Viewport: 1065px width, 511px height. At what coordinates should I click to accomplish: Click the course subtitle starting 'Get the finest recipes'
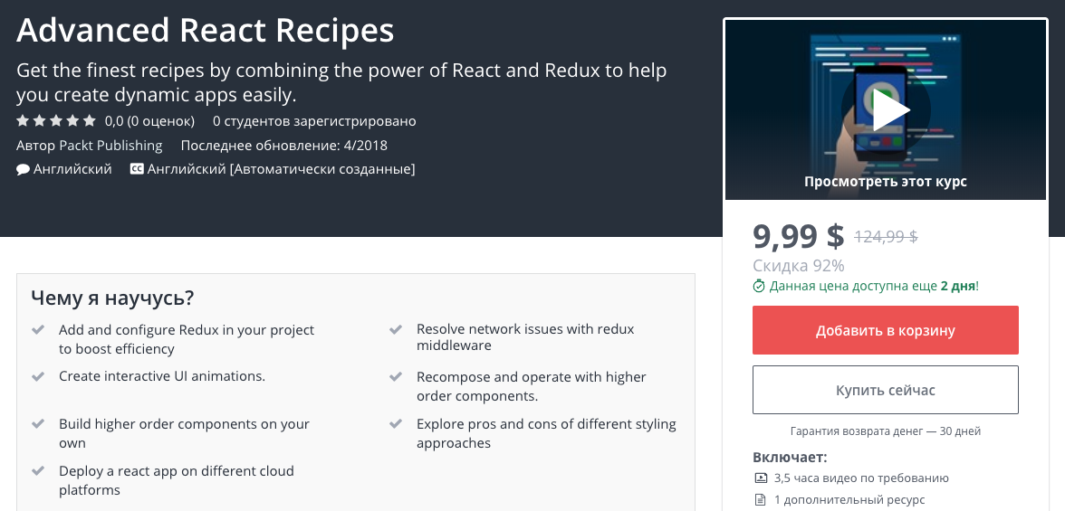click(x=341, y=82)
